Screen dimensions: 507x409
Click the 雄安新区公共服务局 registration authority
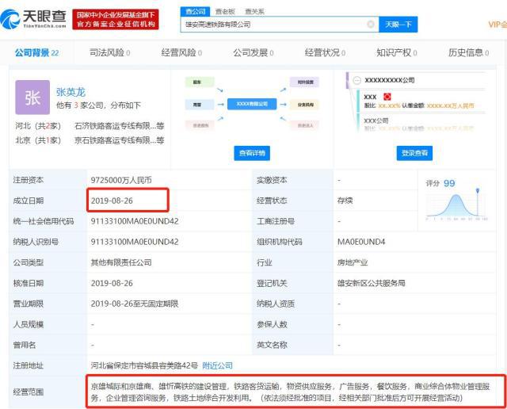point(372,283)
